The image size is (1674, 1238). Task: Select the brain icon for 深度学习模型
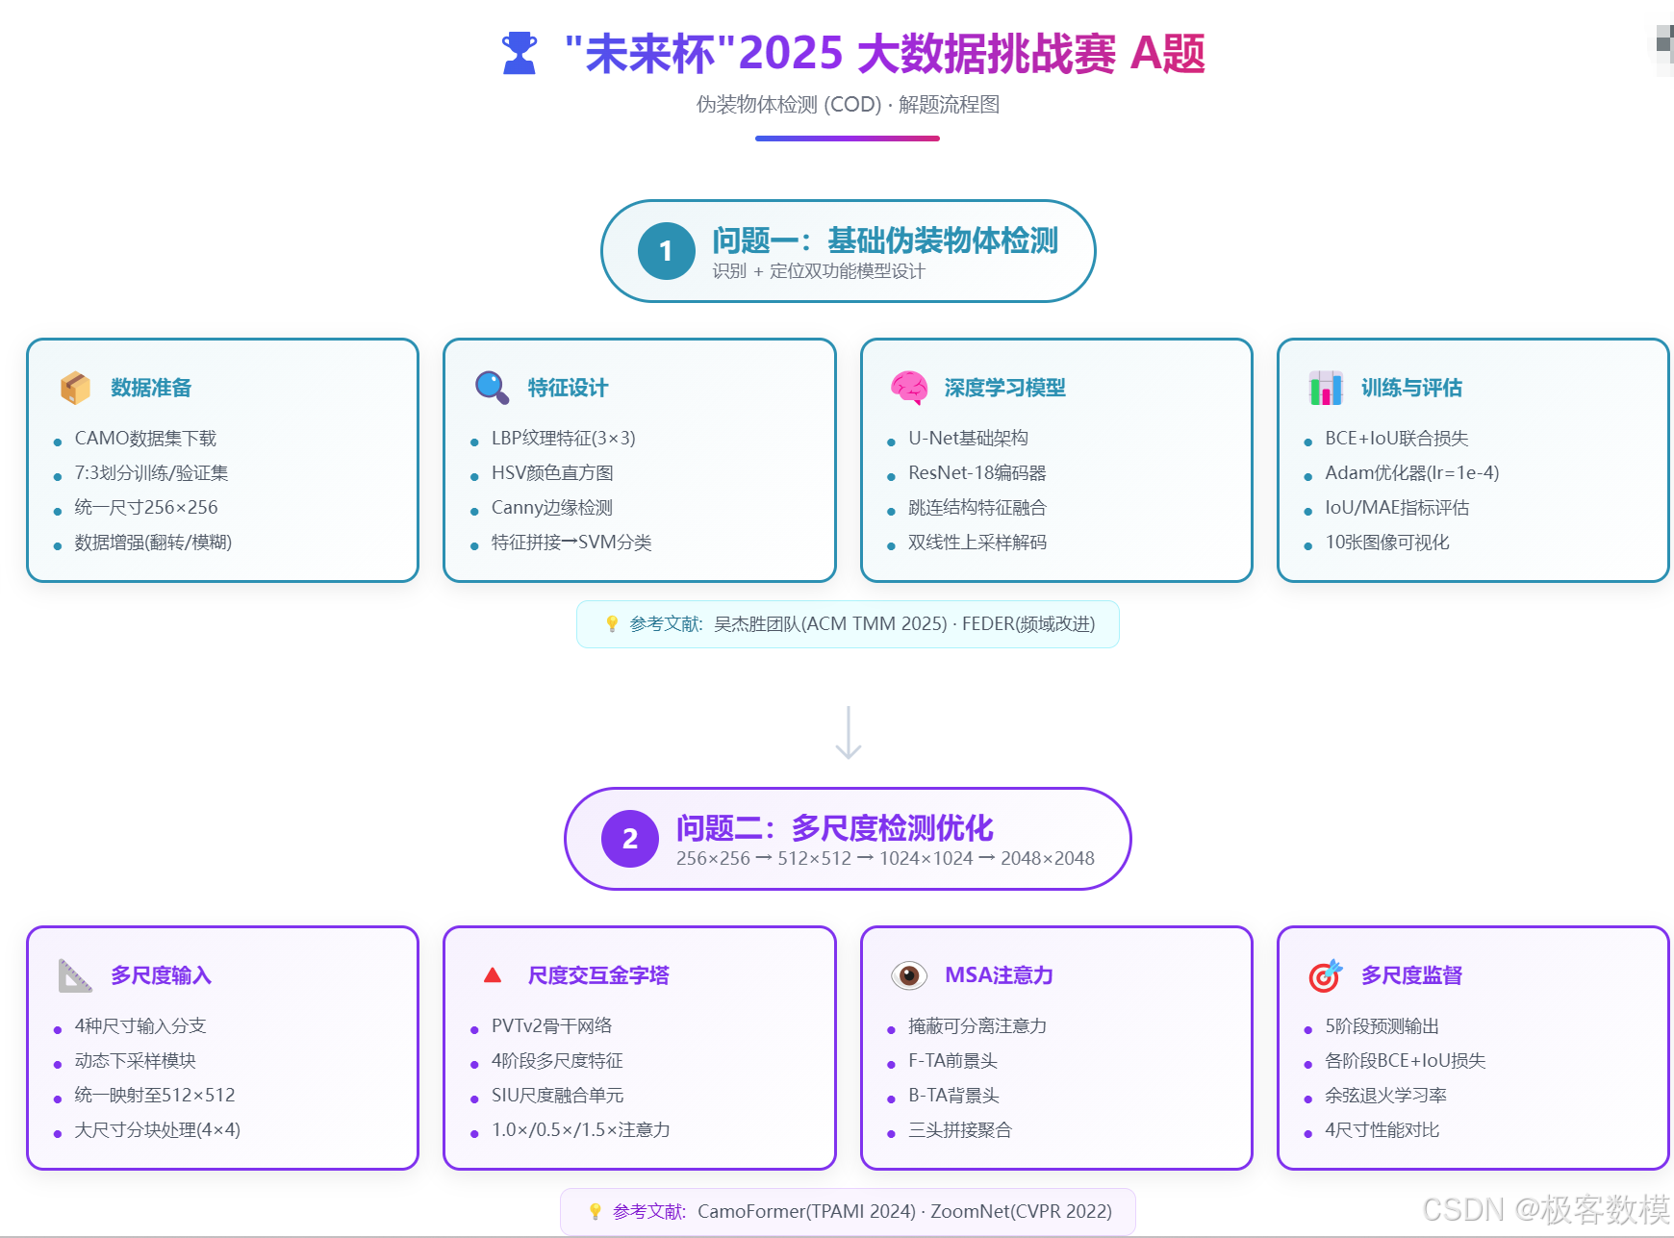point(908,387)
